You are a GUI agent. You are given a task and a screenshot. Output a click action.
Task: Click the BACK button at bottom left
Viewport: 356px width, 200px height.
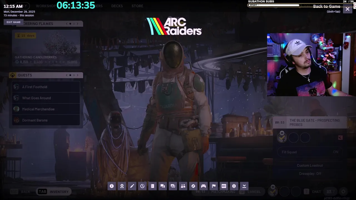coord(20,192)
